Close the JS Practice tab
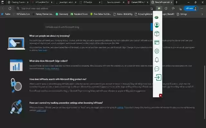Viewport: 206px width, 128px height. (x=99, y=2)
